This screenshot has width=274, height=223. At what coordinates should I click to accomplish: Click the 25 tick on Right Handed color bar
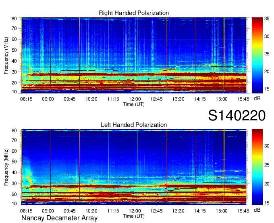(x=267, y=54)
